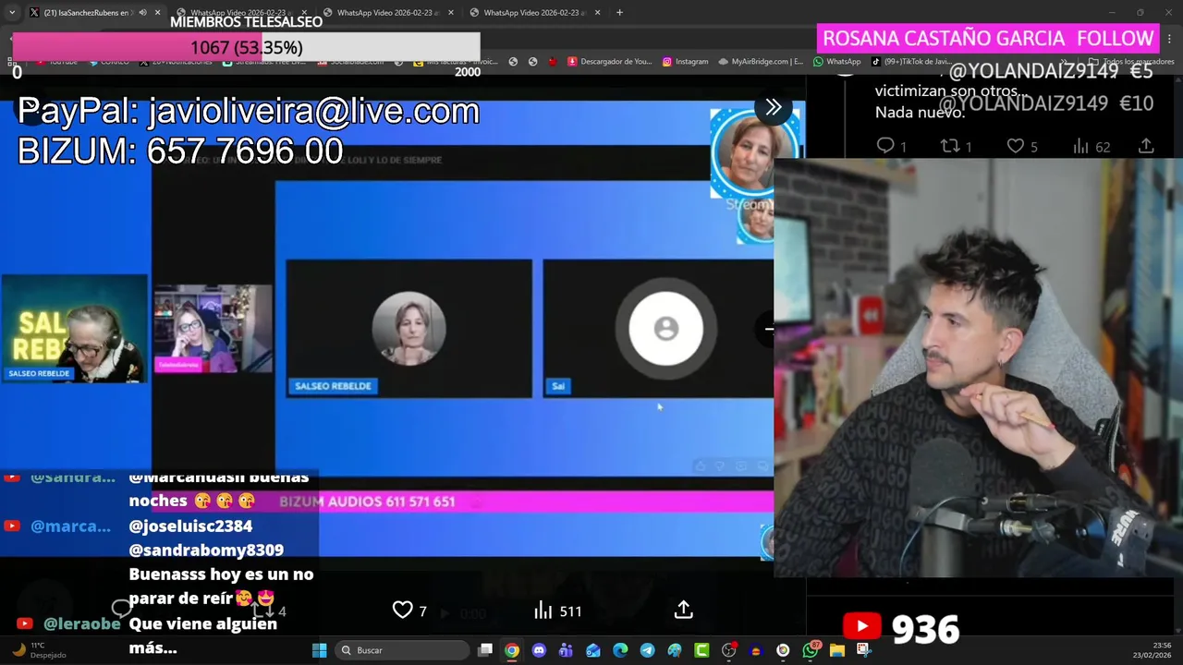Select the Sal participant tile

click(x=658, y=329)
